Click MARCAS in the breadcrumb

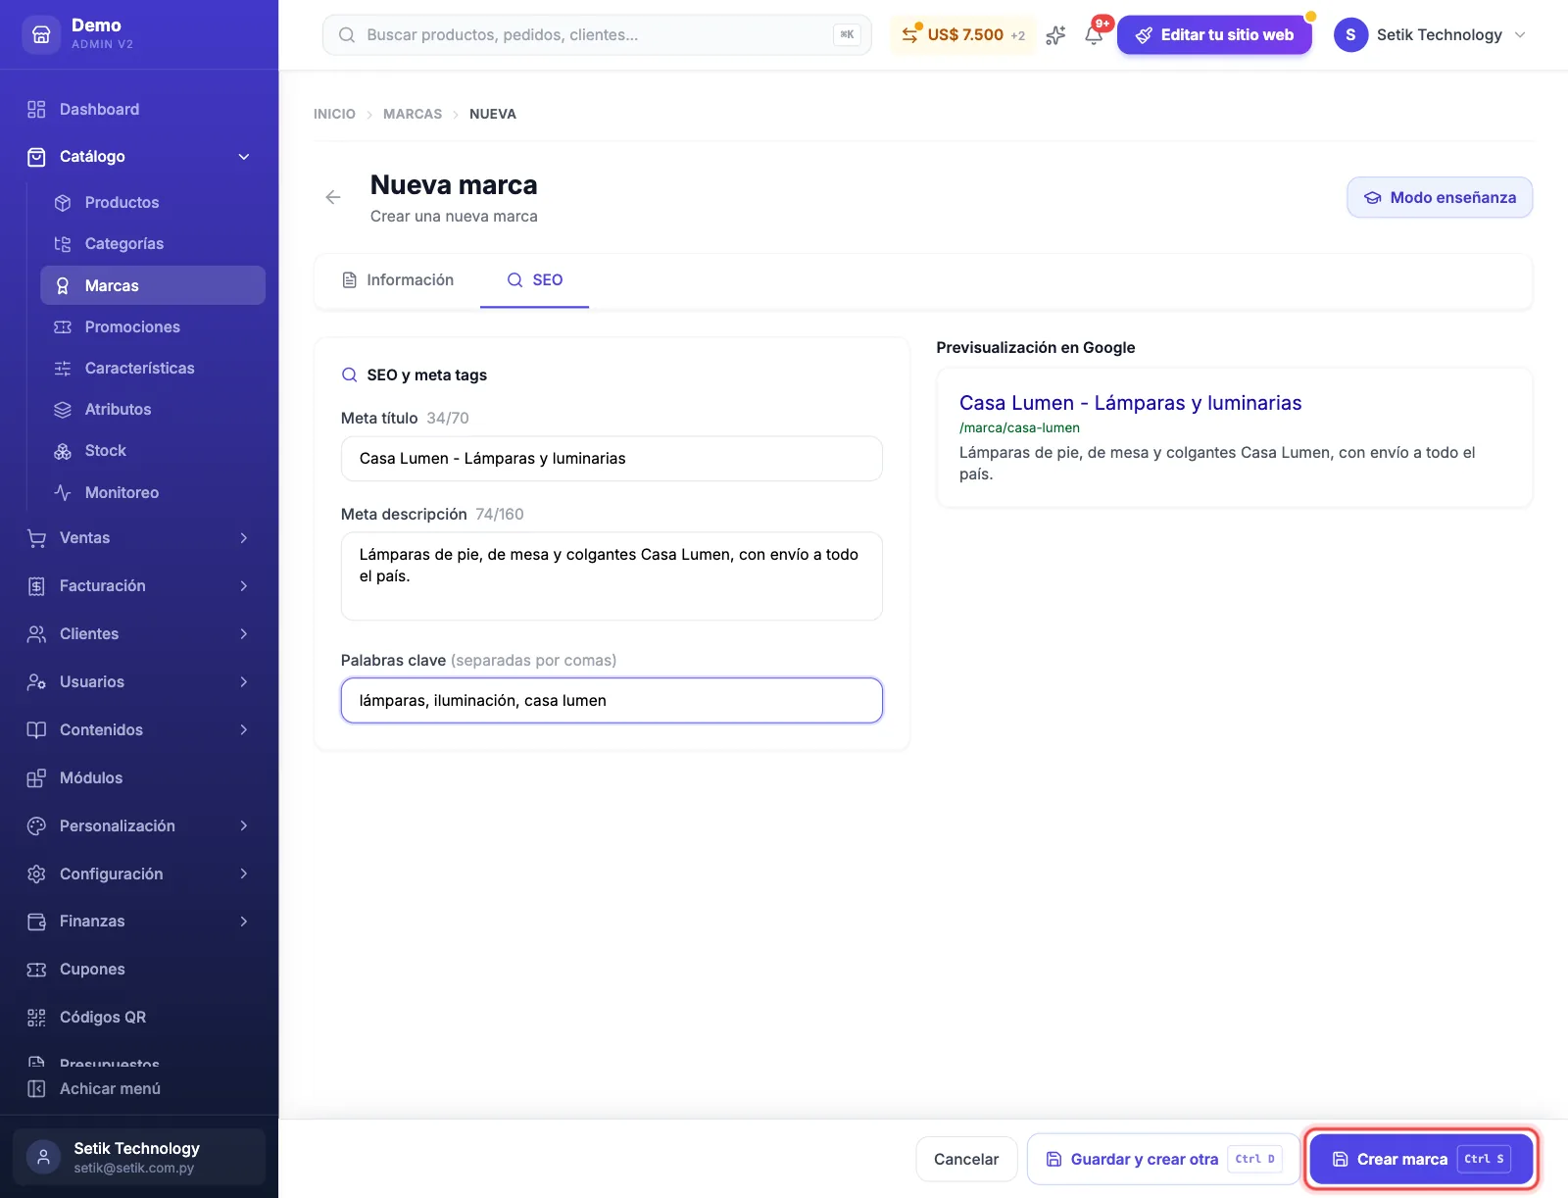tap(413, 114)
